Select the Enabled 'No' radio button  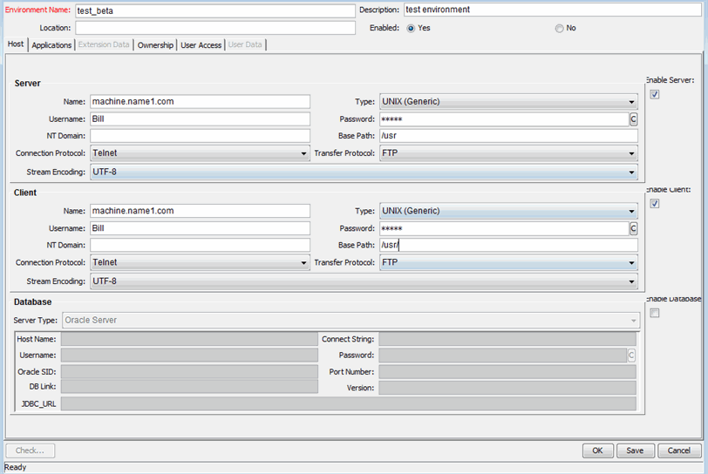coord(559,28)
